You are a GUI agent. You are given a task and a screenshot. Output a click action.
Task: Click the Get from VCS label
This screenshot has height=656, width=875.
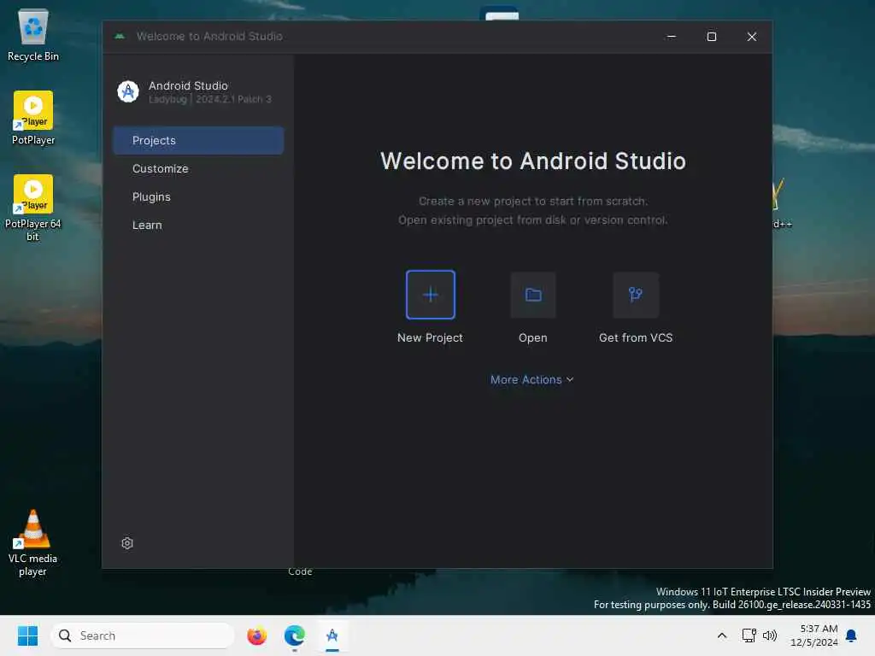636,337
